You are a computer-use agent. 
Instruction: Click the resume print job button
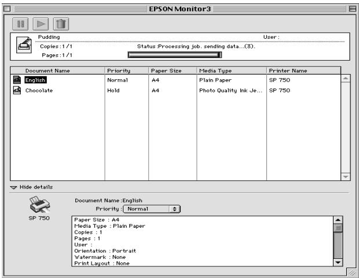41,24
